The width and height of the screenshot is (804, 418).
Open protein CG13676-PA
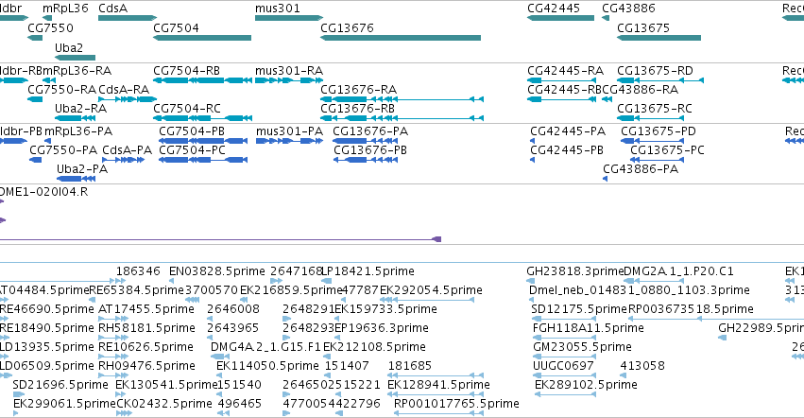(370, 131)
